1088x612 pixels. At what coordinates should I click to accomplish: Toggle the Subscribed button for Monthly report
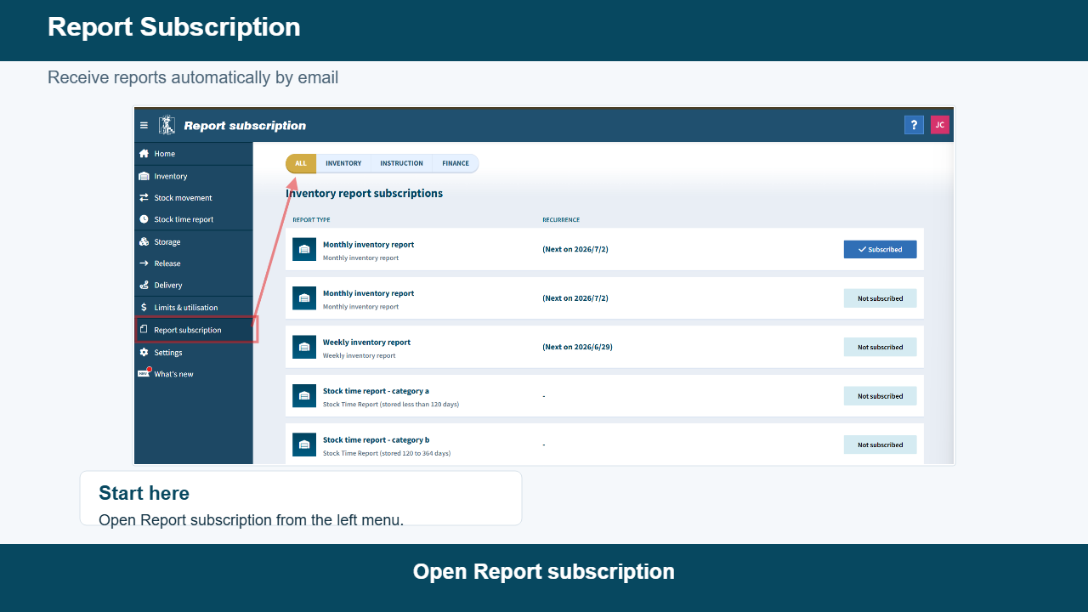(x=880, y=249)
